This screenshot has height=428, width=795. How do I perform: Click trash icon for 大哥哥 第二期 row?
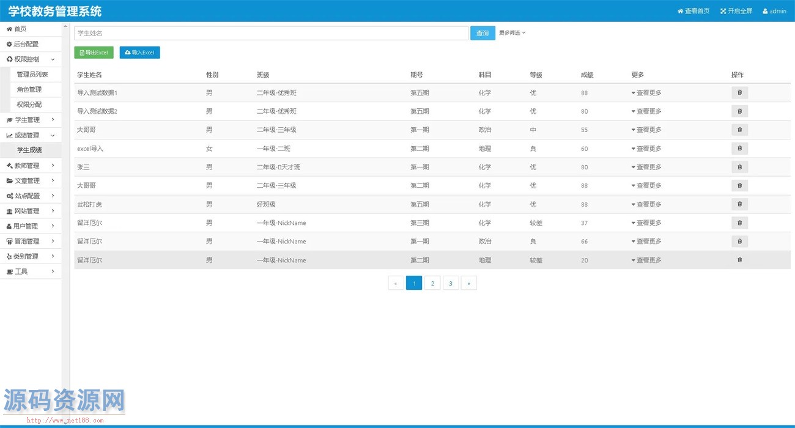pos(739,185)
